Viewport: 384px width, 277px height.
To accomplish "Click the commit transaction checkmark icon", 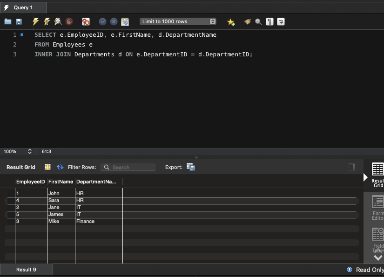I will click(102, 21).
